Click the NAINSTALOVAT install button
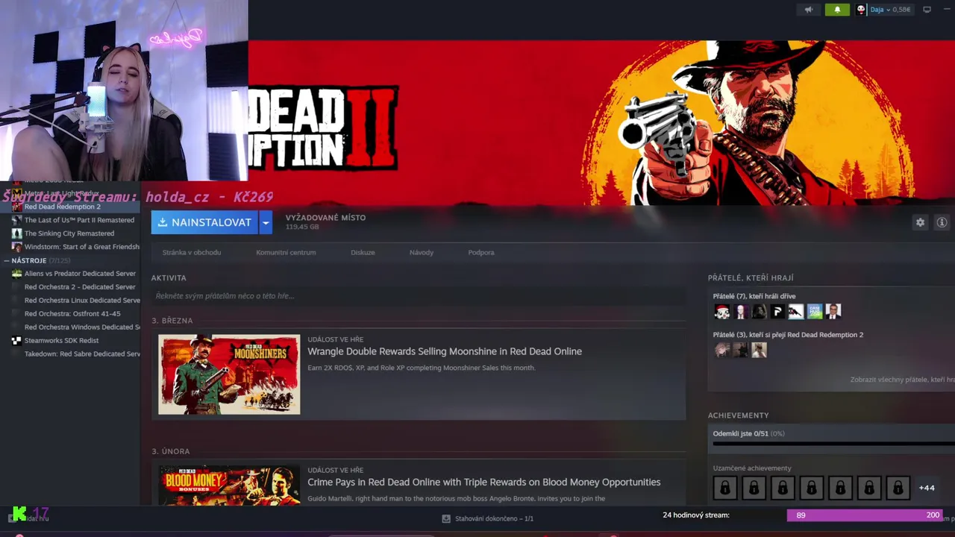Image resolution: width=955 pixels, height=537 pixels. click(x=204, y=222)
